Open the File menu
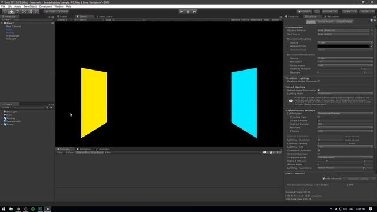This screenshot has height=212, width=377. 3,6
